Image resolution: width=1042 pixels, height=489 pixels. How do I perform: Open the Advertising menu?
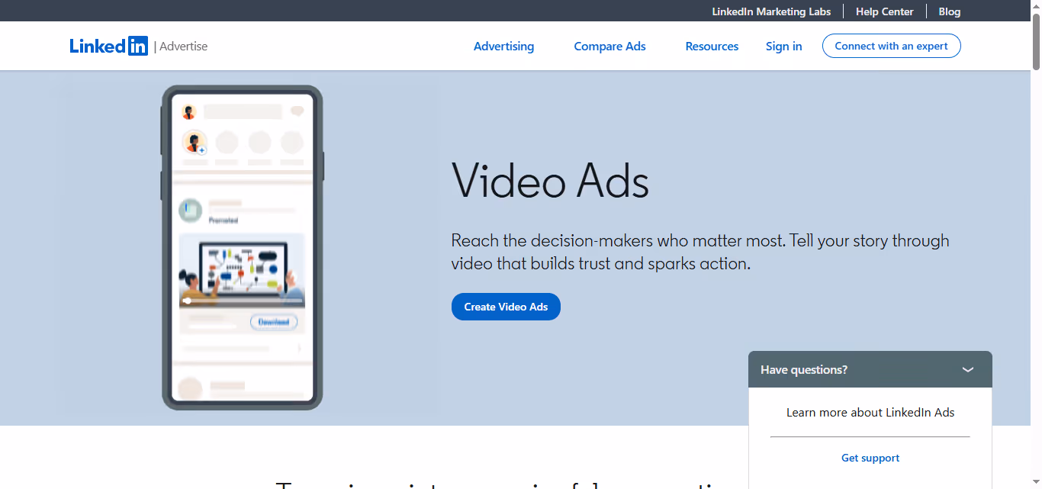pyautogui.click(x=503, y=47)
